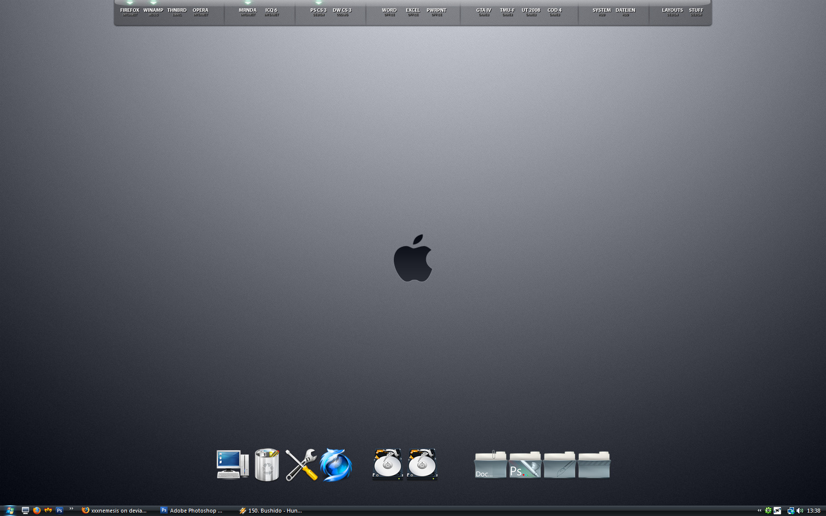Launch DW CS 3 from the top launcher
Viewport: 826px width, 516px height.
tap(342, 12)
